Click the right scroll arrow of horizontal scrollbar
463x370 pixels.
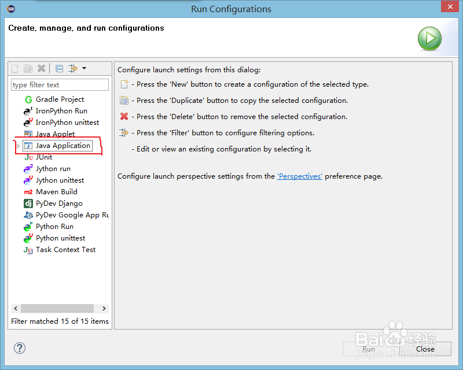click(104, 308)
